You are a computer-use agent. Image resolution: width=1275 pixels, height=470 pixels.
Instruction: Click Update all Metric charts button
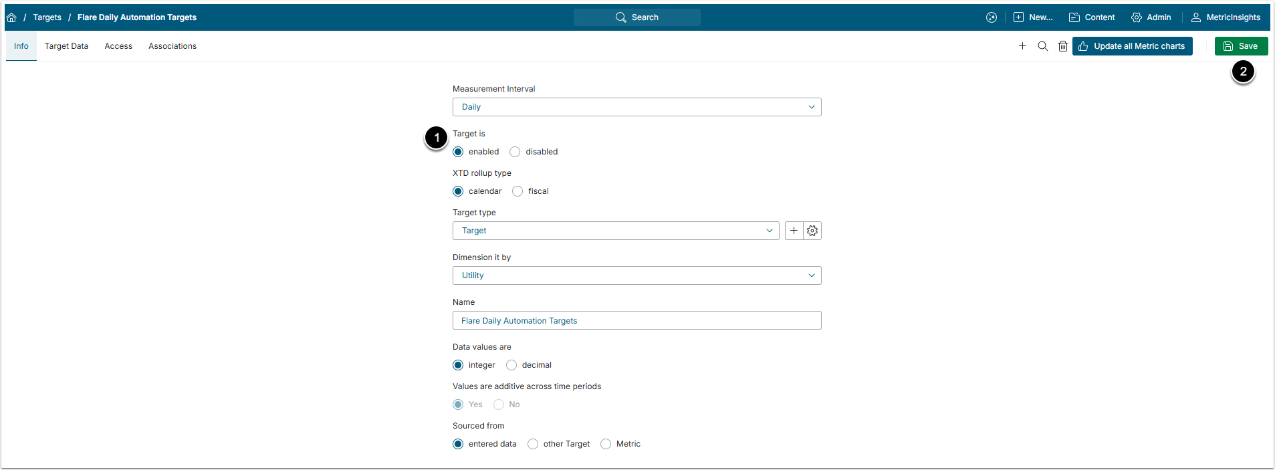tap(1132, 46)
